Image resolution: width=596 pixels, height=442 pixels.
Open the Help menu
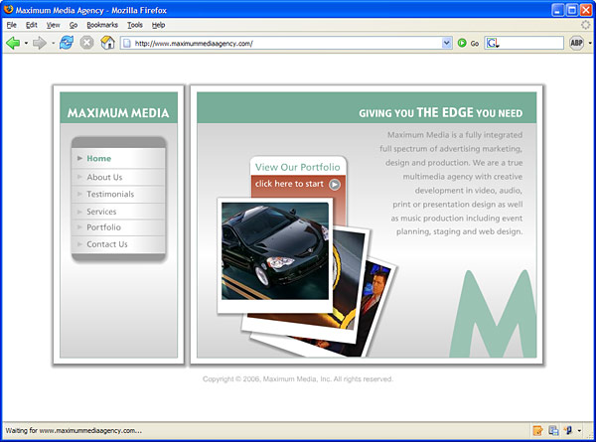click(158, 25)
